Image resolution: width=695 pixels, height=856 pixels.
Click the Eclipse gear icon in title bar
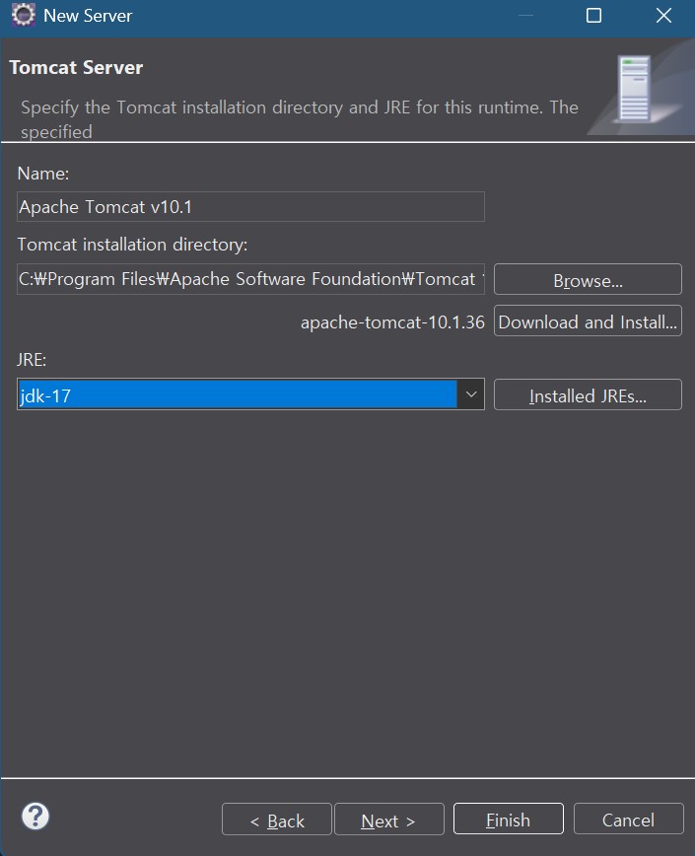pyautogui.click(x=24, y=15)
